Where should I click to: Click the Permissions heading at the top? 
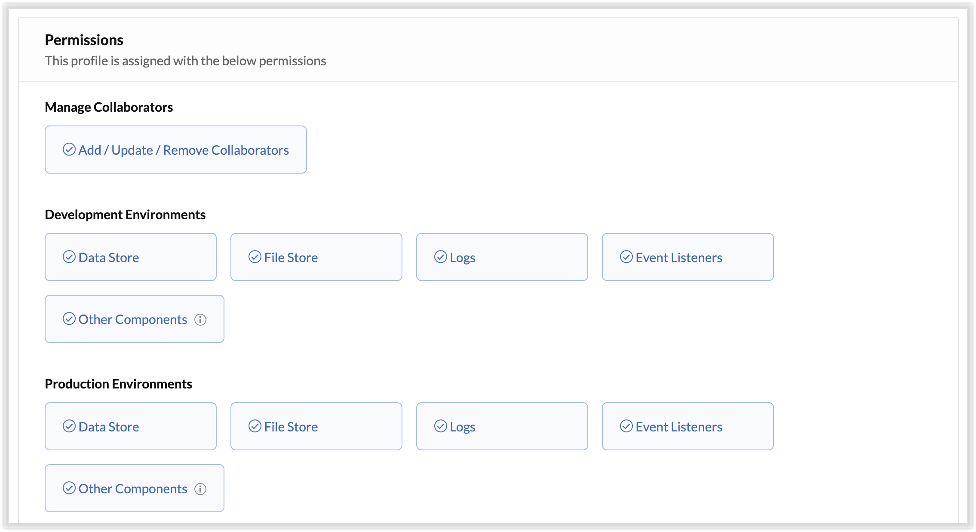(84, 40)
